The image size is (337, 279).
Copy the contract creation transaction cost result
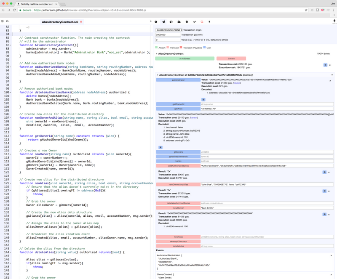click(x=325, y=65)
